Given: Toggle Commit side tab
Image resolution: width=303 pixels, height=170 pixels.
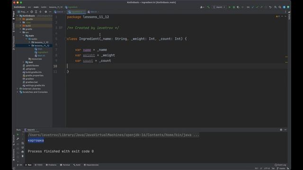Looking at the screenshot, I should coord(14,27).
